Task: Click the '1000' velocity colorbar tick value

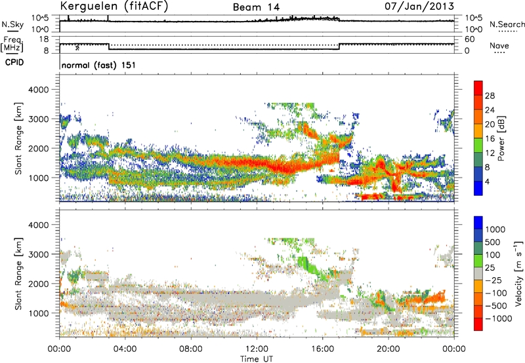Action: 495,229
